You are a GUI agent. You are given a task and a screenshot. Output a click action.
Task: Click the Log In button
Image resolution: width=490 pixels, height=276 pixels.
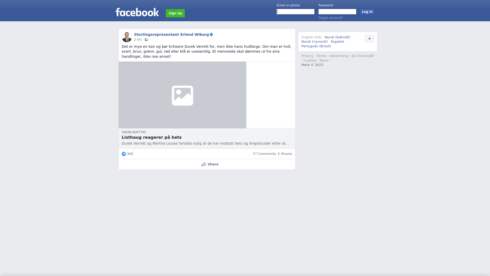367,12
